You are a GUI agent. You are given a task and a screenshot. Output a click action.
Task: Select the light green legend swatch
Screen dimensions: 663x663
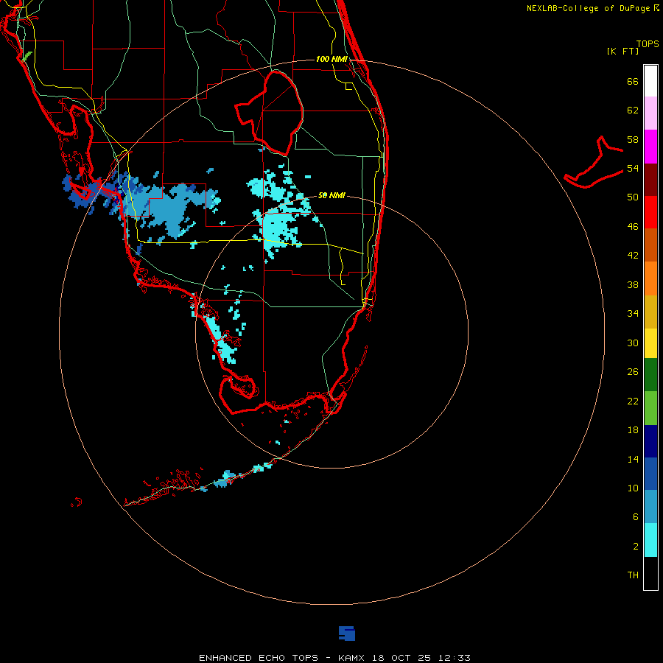point(650,408)
